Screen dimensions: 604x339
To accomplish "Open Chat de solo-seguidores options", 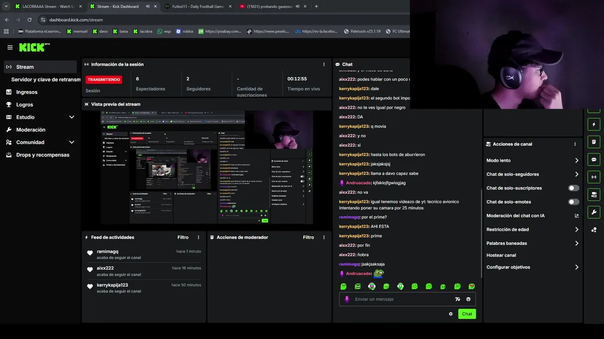I will (532, 174).
